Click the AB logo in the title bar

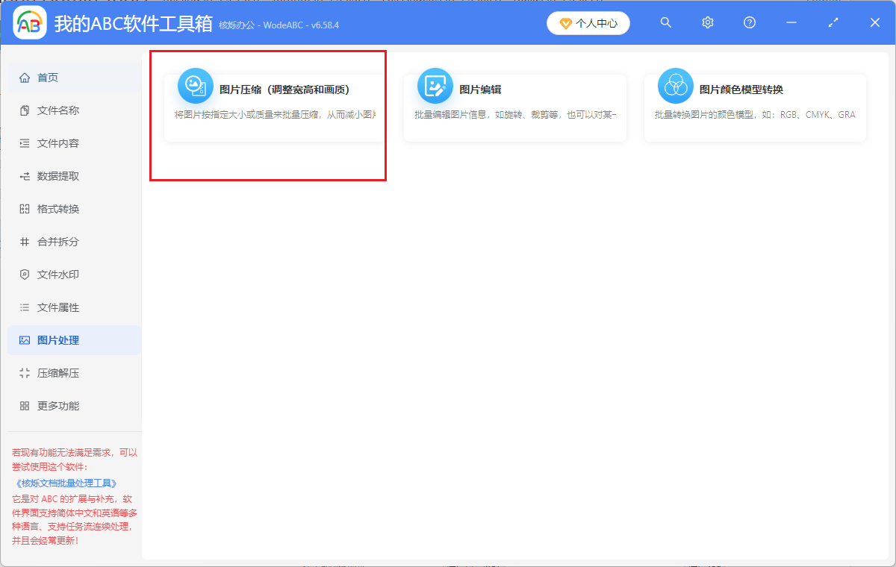click(x=28, y=22)
